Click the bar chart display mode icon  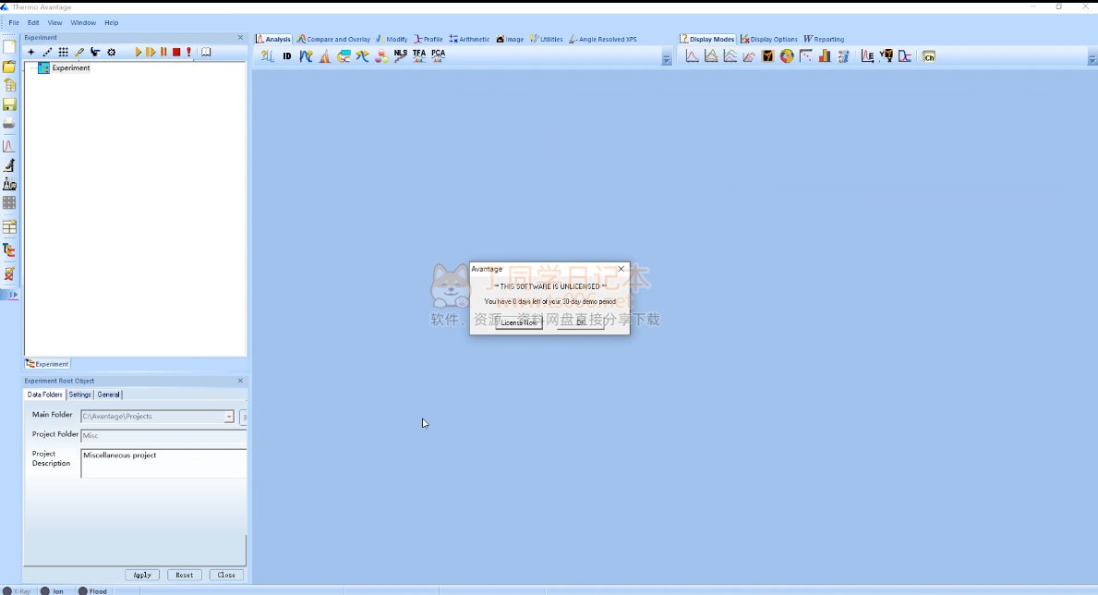pyautogui.click(x=825, y=56)
